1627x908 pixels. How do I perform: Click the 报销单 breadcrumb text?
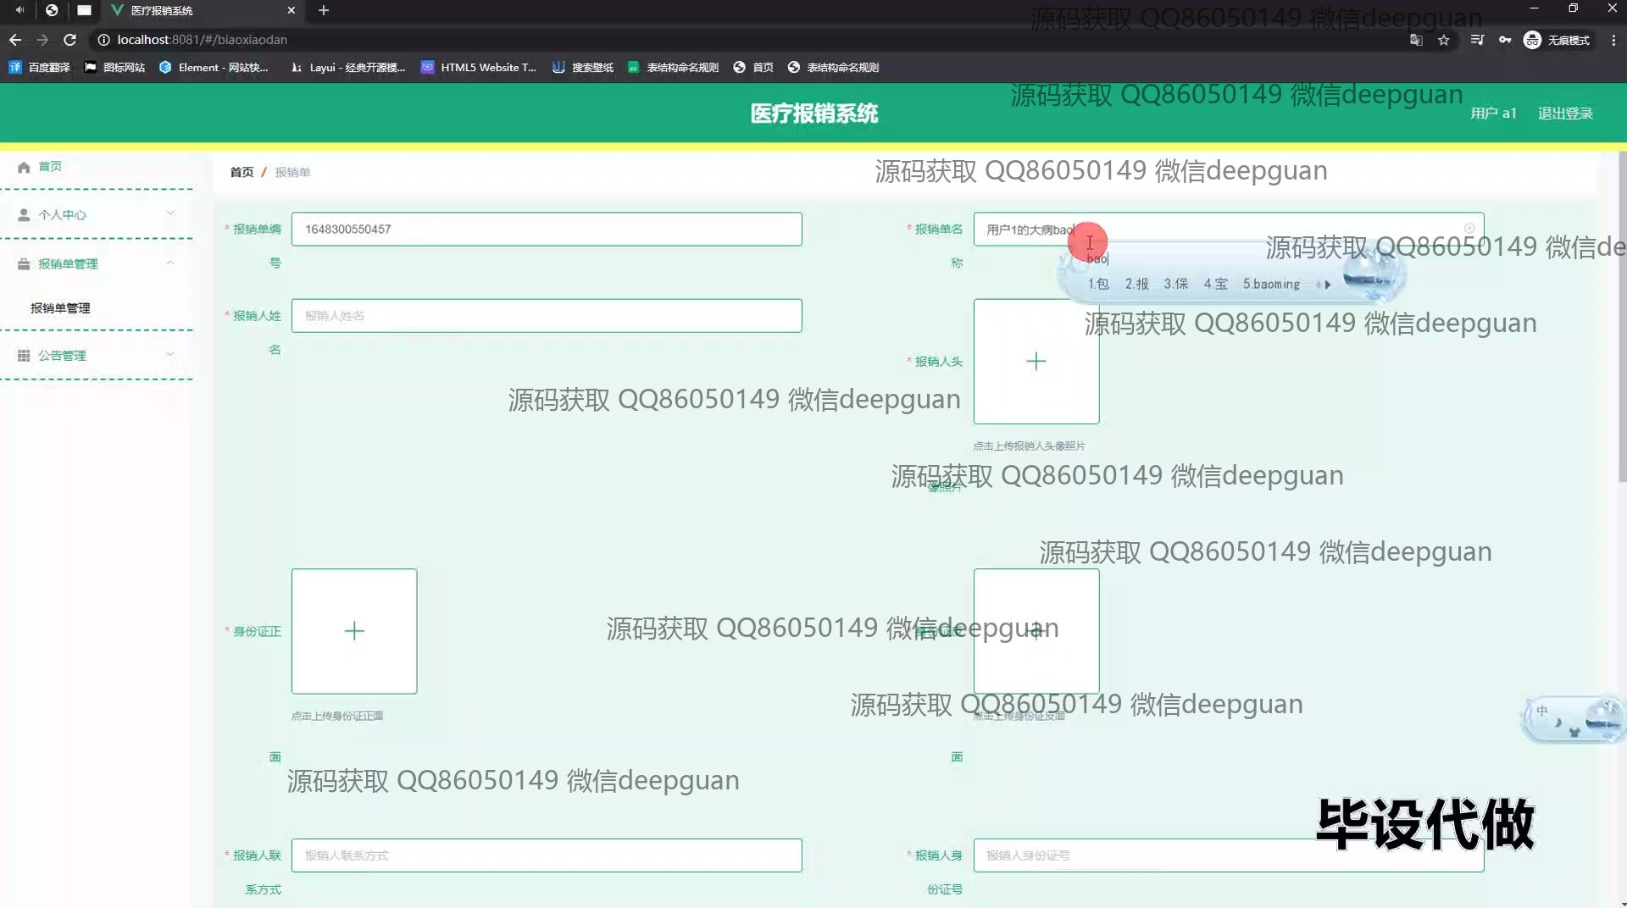pyautogui.click(x=292, y=172)
